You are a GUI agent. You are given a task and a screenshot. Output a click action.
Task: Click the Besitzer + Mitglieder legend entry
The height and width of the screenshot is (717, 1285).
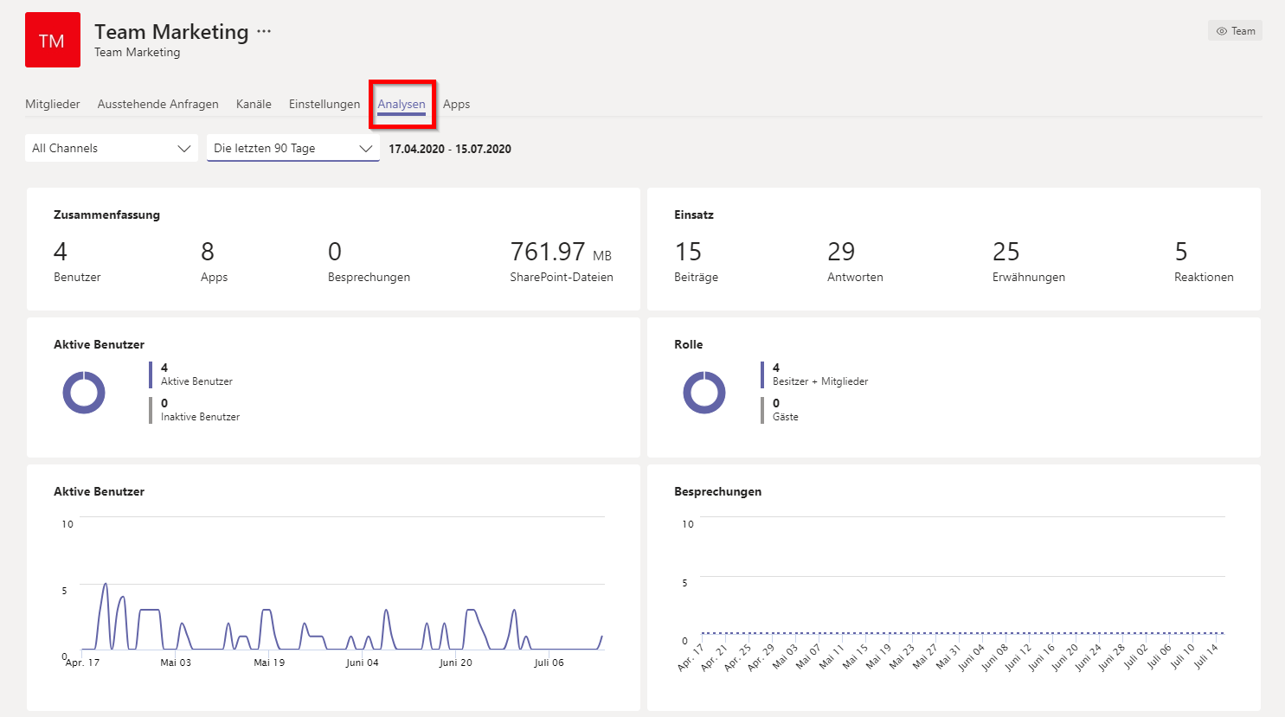pyautogui.click(x=815, y=375)
